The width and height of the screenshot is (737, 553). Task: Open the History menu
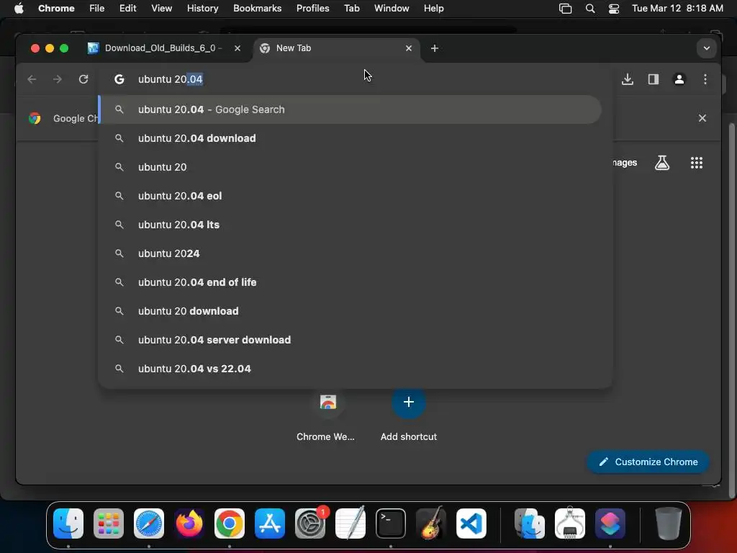tap(202, 8)
